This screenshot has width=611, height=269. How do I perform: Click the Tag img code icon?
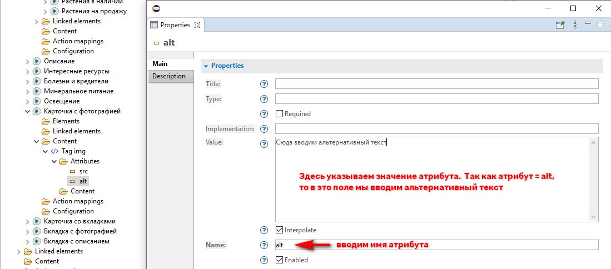click(55, 151)
